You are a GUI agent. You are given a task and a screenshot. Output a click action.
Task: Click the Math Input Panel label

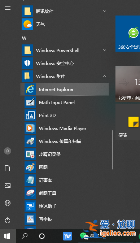click(x=57, y=103)
